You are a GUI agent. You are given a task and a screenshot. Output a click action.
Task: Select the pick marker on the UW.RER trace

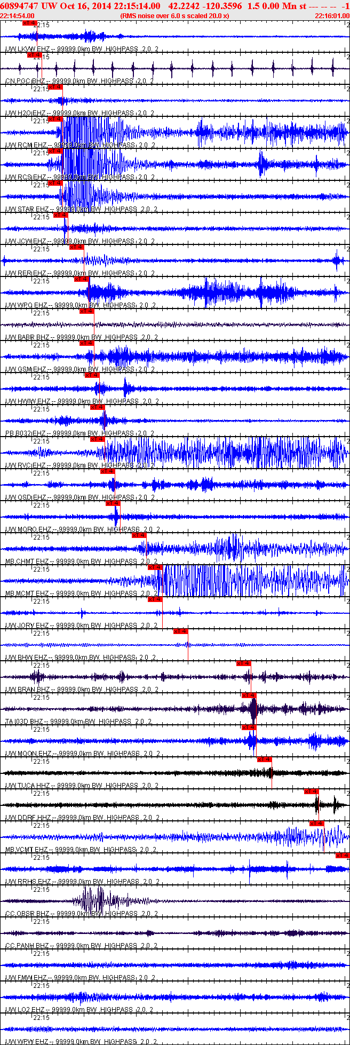(77, 247)
